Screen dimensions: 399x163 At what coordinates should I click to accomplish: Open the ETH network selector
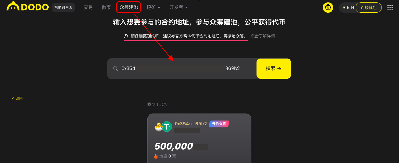click(348, 8)
